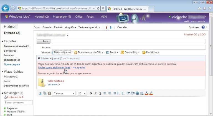Viewport: 213px width, 116px height.
Task: Insert hyperlink with globe icon
Action: [x=137, y=93]
